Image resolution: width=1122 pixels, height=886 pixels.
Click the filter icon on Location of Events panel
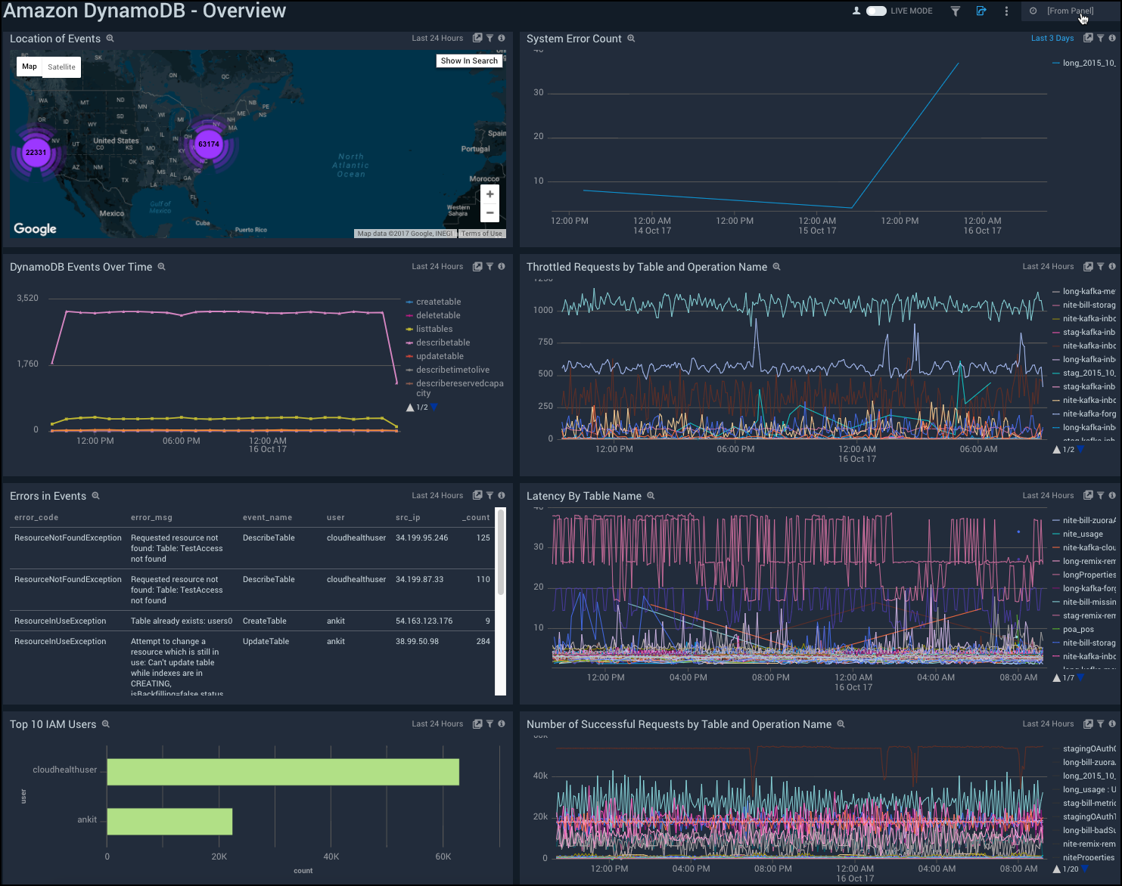(x=490, y=38)
